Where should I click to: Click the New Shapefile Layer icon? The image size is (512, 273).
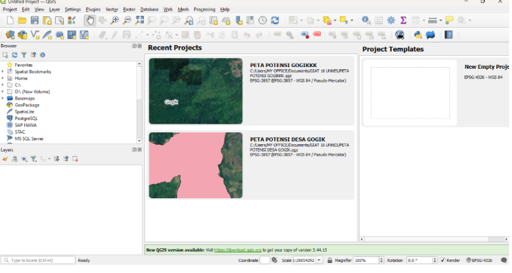point(35,35)
